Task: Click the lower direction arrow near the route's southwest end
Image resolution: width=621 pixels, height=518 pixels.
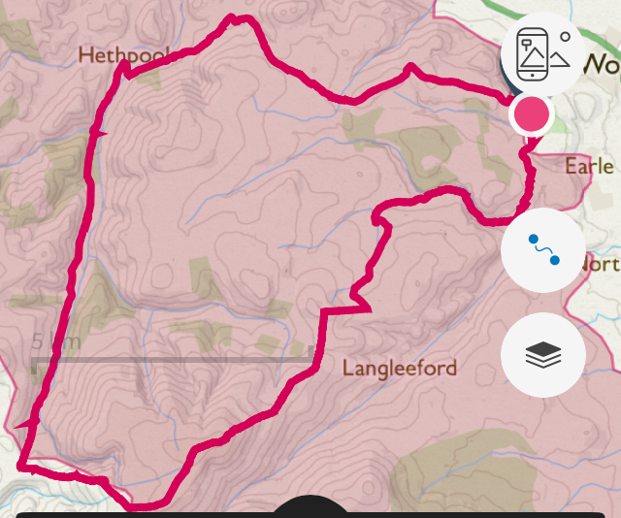Action: coord(23,424)
